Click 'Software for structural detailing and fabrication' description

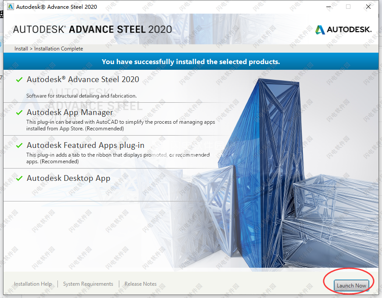click(x=82, y=96)
